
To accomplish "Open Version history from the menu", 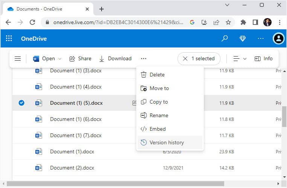I will pyautogui.click(x=170, y=142).
